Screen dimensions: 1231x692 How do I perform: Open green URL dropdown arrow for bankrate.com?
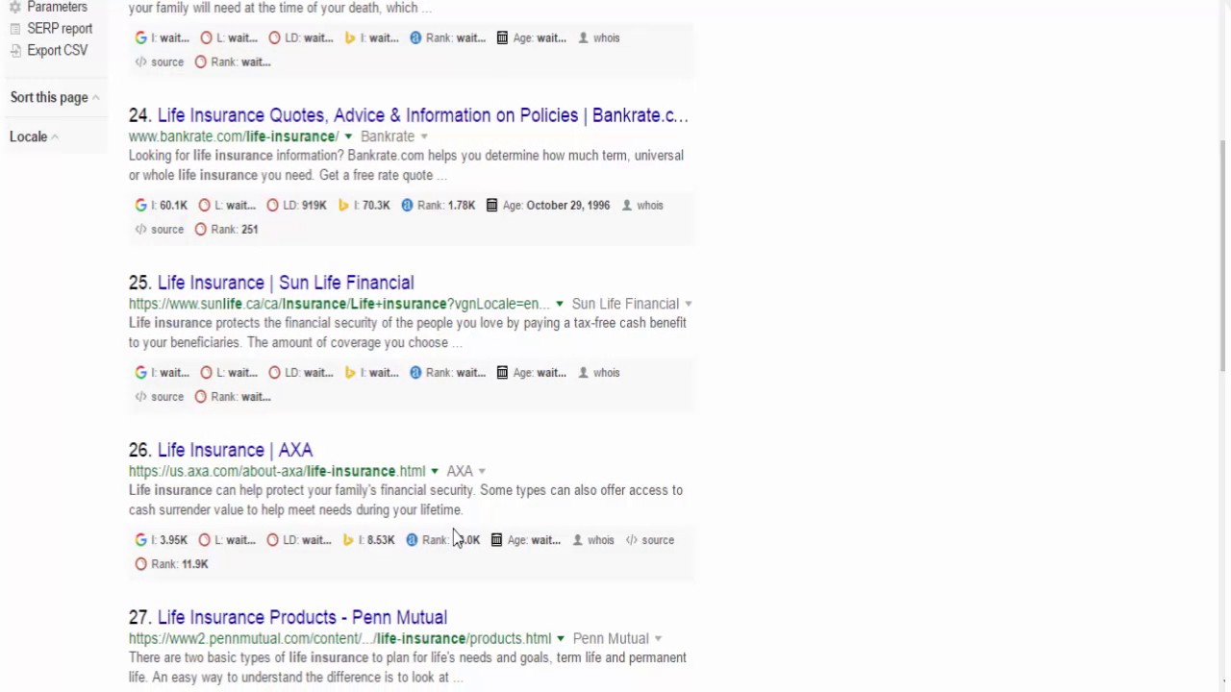click(x=348, y=136)
